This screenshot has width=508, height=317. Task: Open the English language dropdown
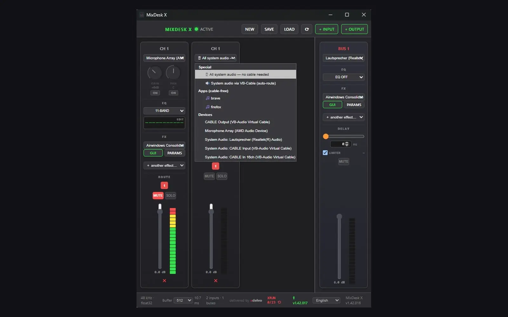[x=326, y=301]
